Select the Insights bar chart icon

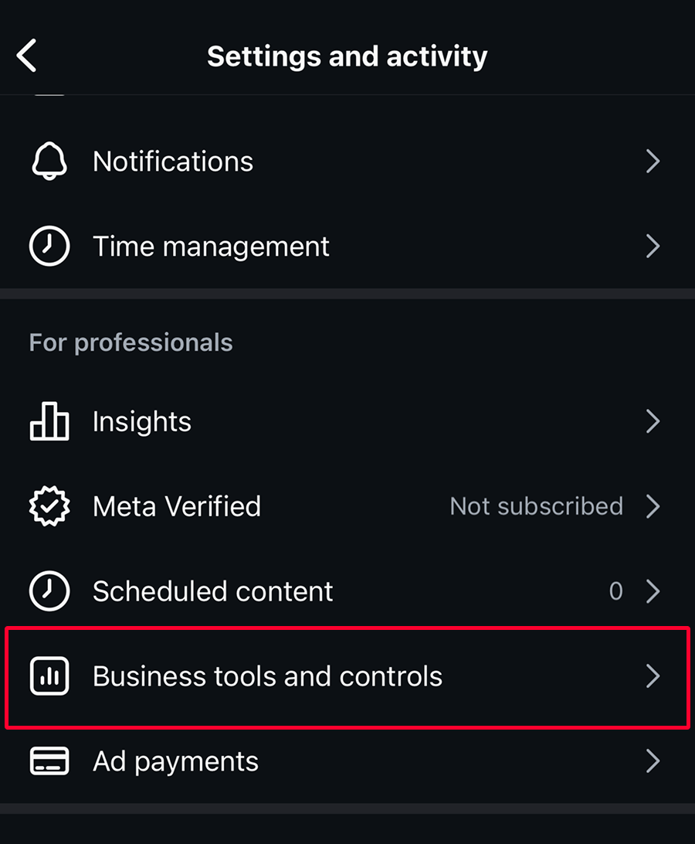49,421
